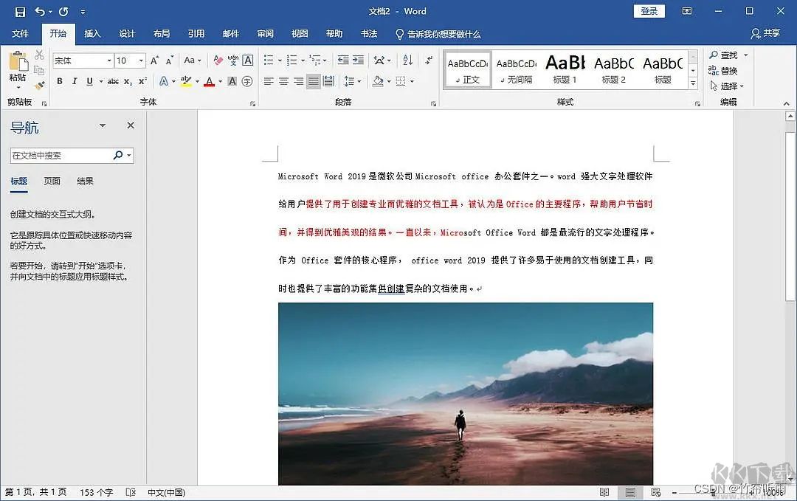Click the Decrease Indent icon

coord(345,61)
